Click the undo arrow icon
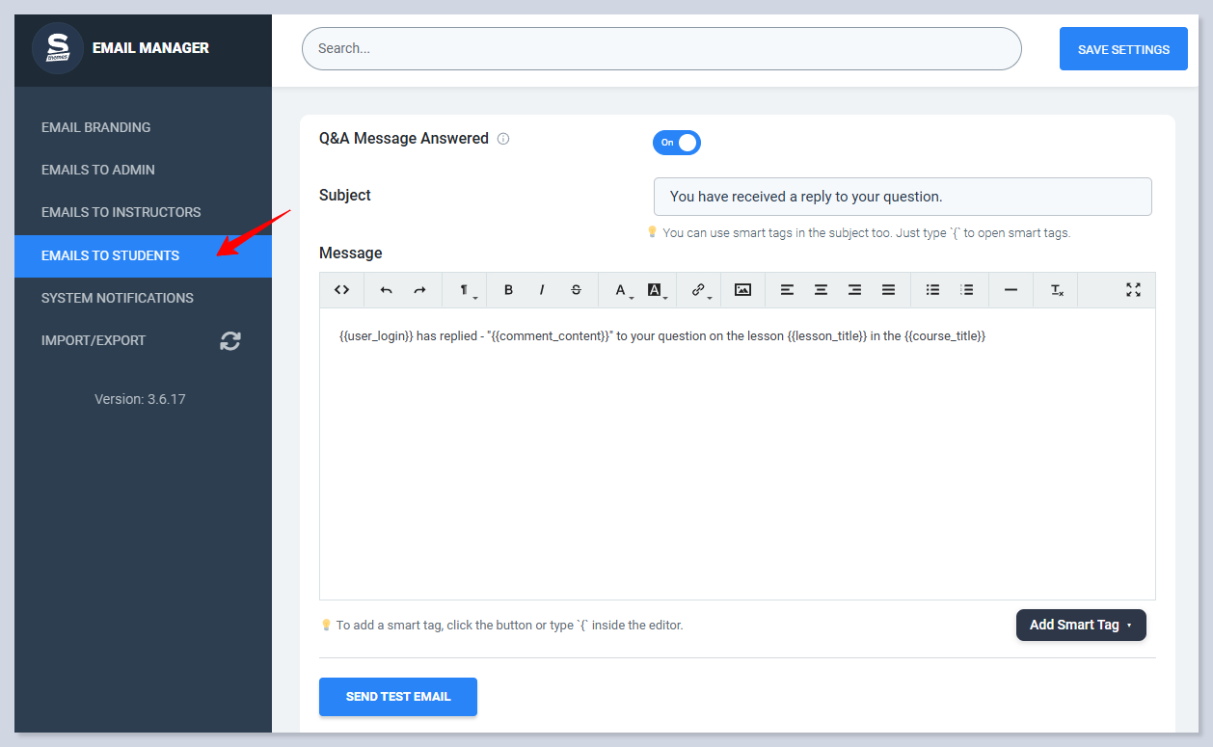The width and height of the screenshot is (1213, 747). [387, 290]
